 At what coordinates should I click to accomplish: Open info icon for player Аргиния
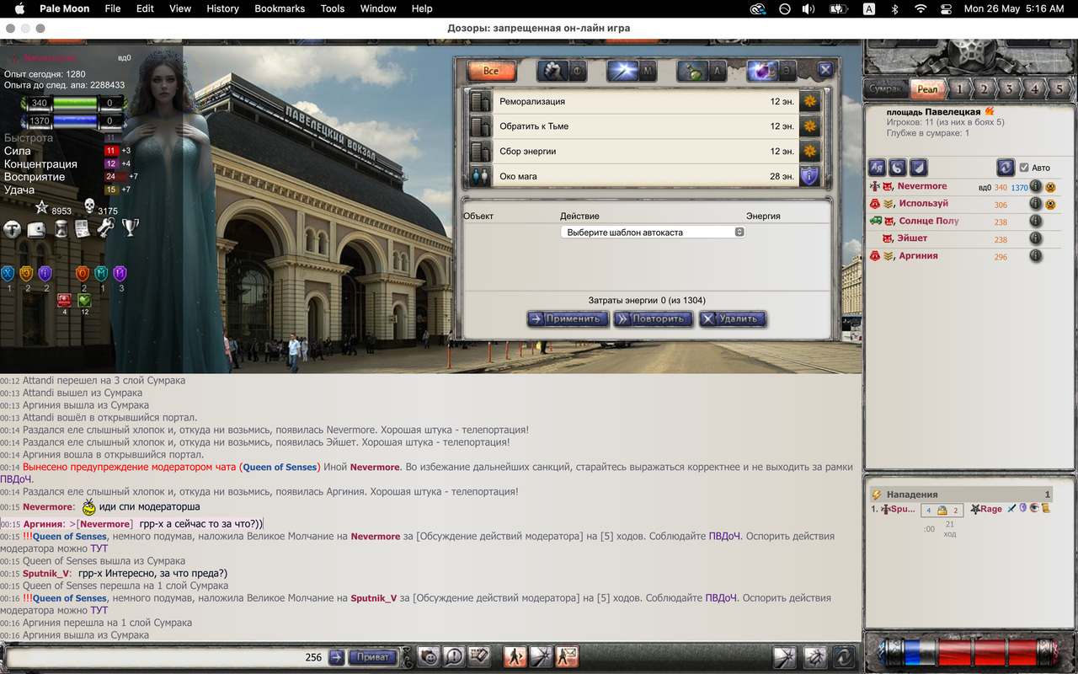pyautogui.click(x=1035, y=255)
